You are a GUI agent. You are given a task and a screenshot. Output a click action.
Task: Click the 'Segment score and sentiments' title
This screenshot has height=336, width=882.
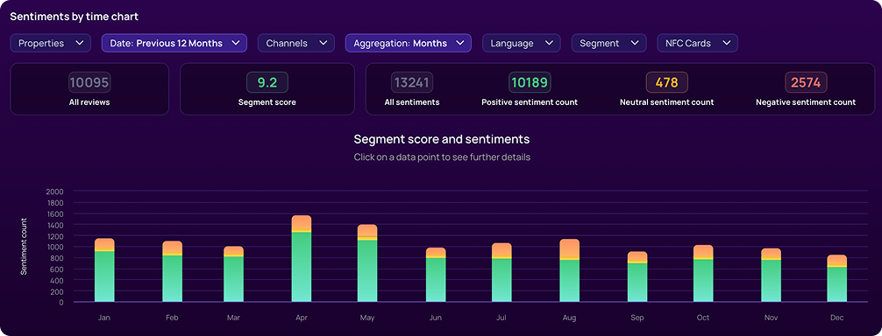(442, 138)
